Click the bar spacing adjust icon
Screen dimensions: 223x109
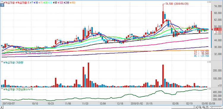pyautogui.click(x=207, y=107)
